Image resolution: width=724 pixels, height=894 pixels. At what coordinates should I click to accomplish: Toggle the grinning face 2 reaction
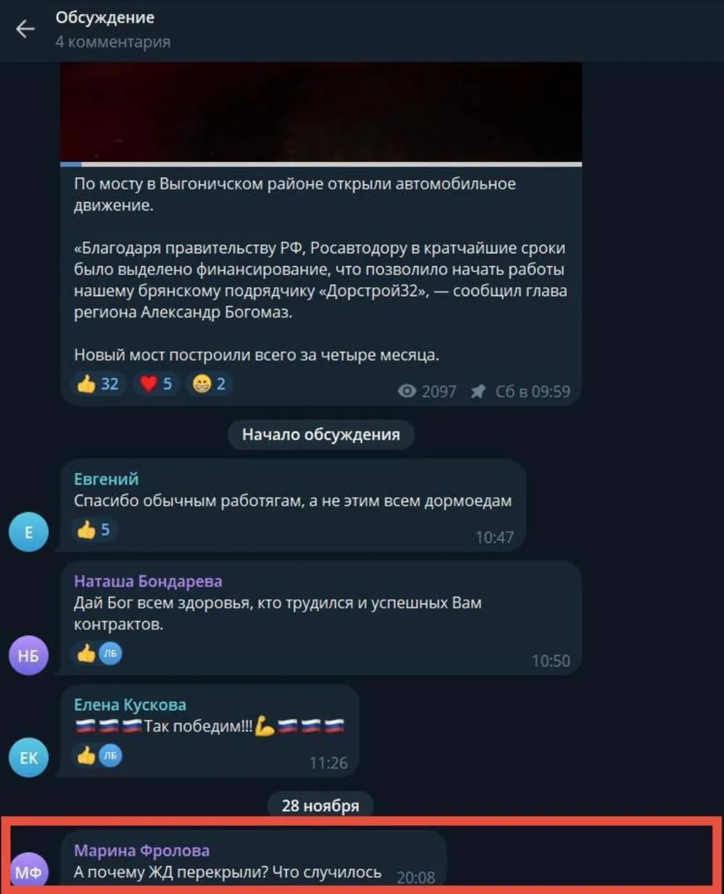click(209, 383)
